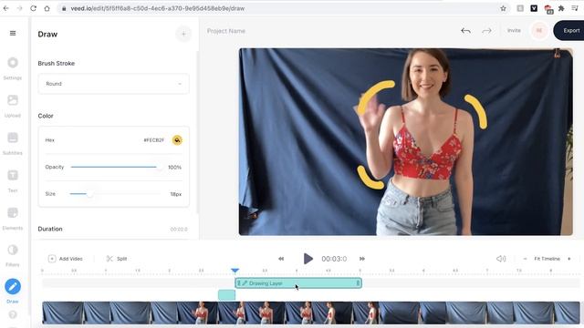Image resolution: width=584 pixels, height=328 pixels.
Task: Go back in the browser
Action: pyautogui.click(x=6, y=8)
